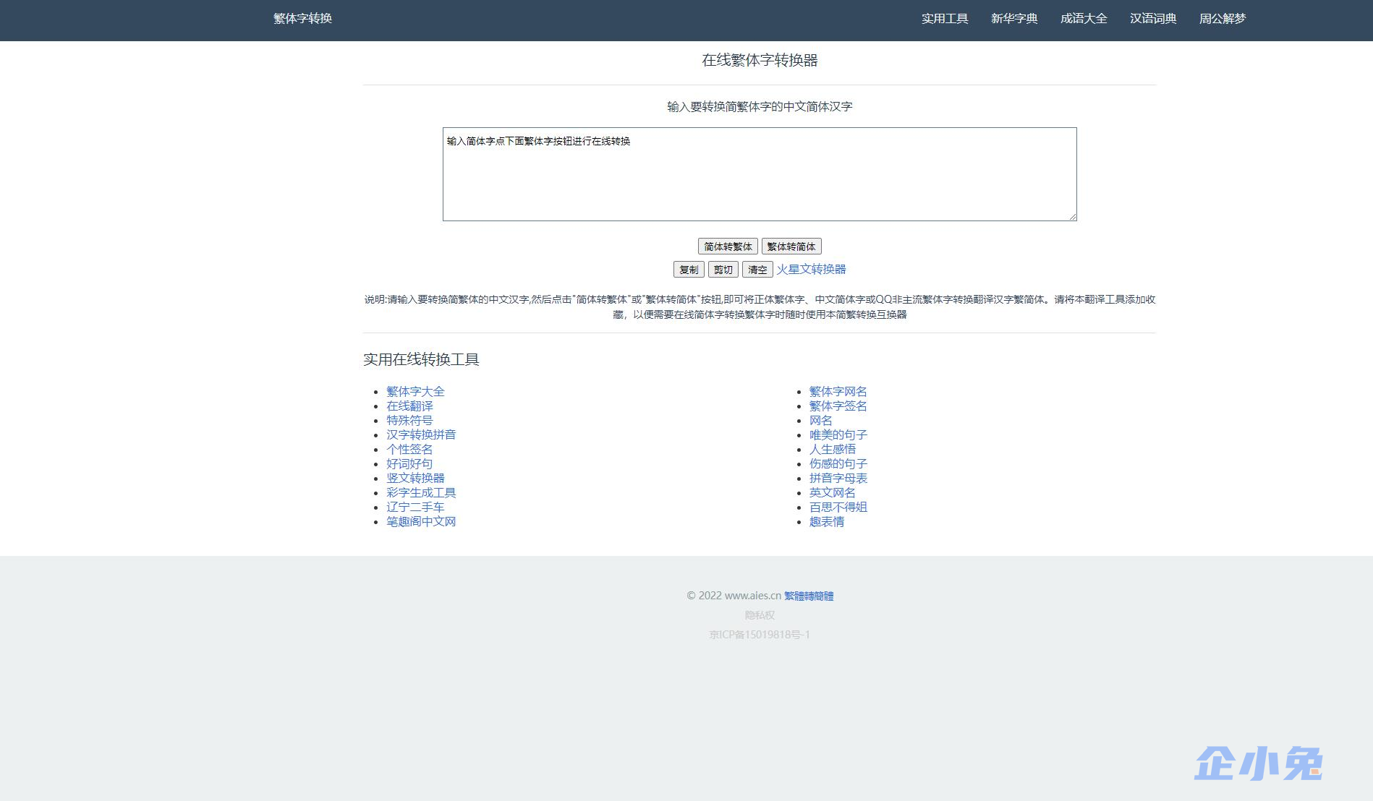Open the 笔趣阁中文网 link
The width and height of the screenshot is (1373, 801).
[421, 521]
